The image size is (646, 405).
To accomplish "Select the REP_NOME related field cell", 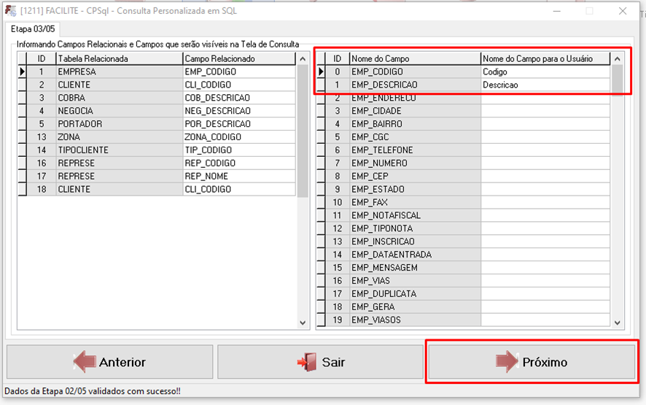I will (x=238, y=177).
